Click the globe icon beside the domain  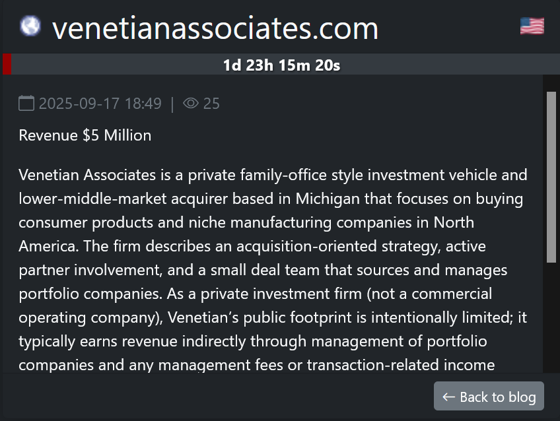30,26
